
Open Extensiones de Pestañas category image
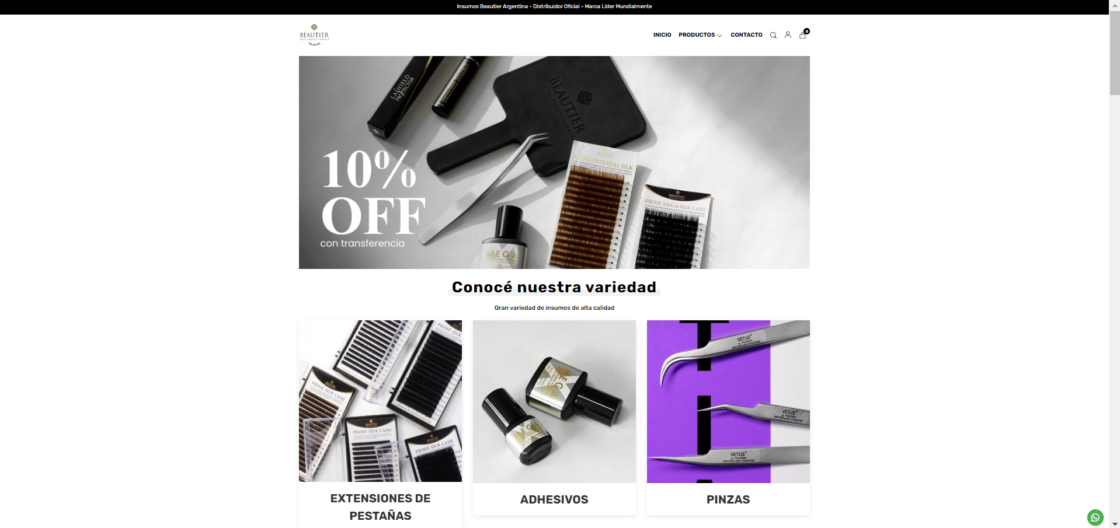pyautogui.click(x=380, y=401)
